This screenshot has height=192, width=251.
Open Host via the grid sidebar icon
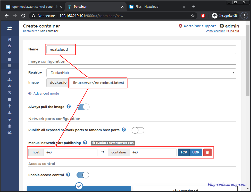tap(10, 99)
